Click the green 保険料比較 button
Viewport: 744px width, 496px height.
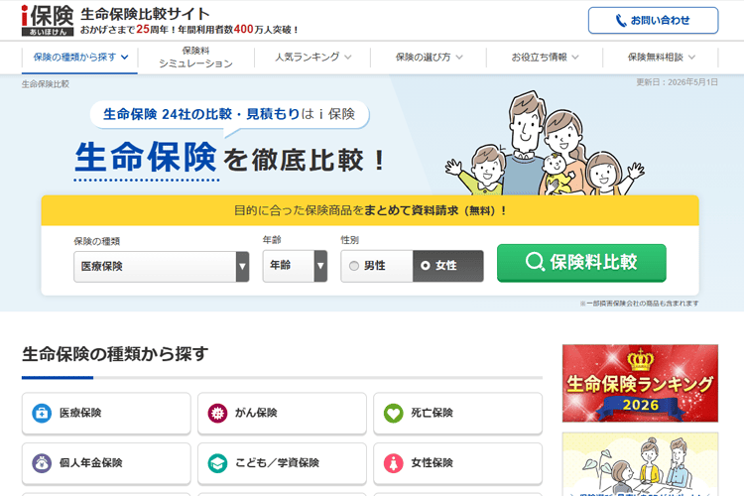(581, 263)
